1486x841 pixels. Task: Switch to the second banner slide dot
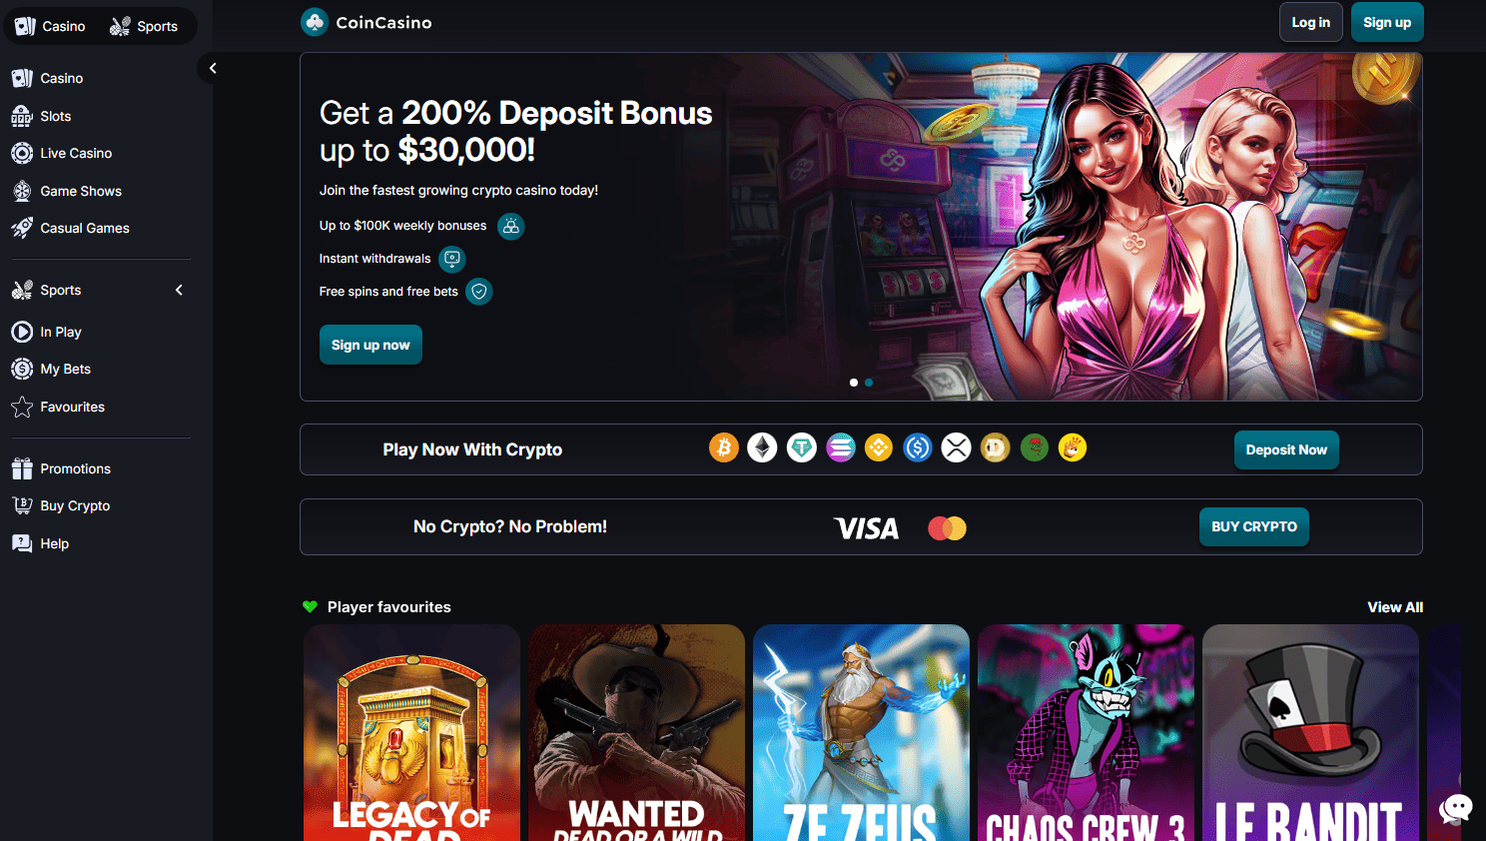pos(869,383)
